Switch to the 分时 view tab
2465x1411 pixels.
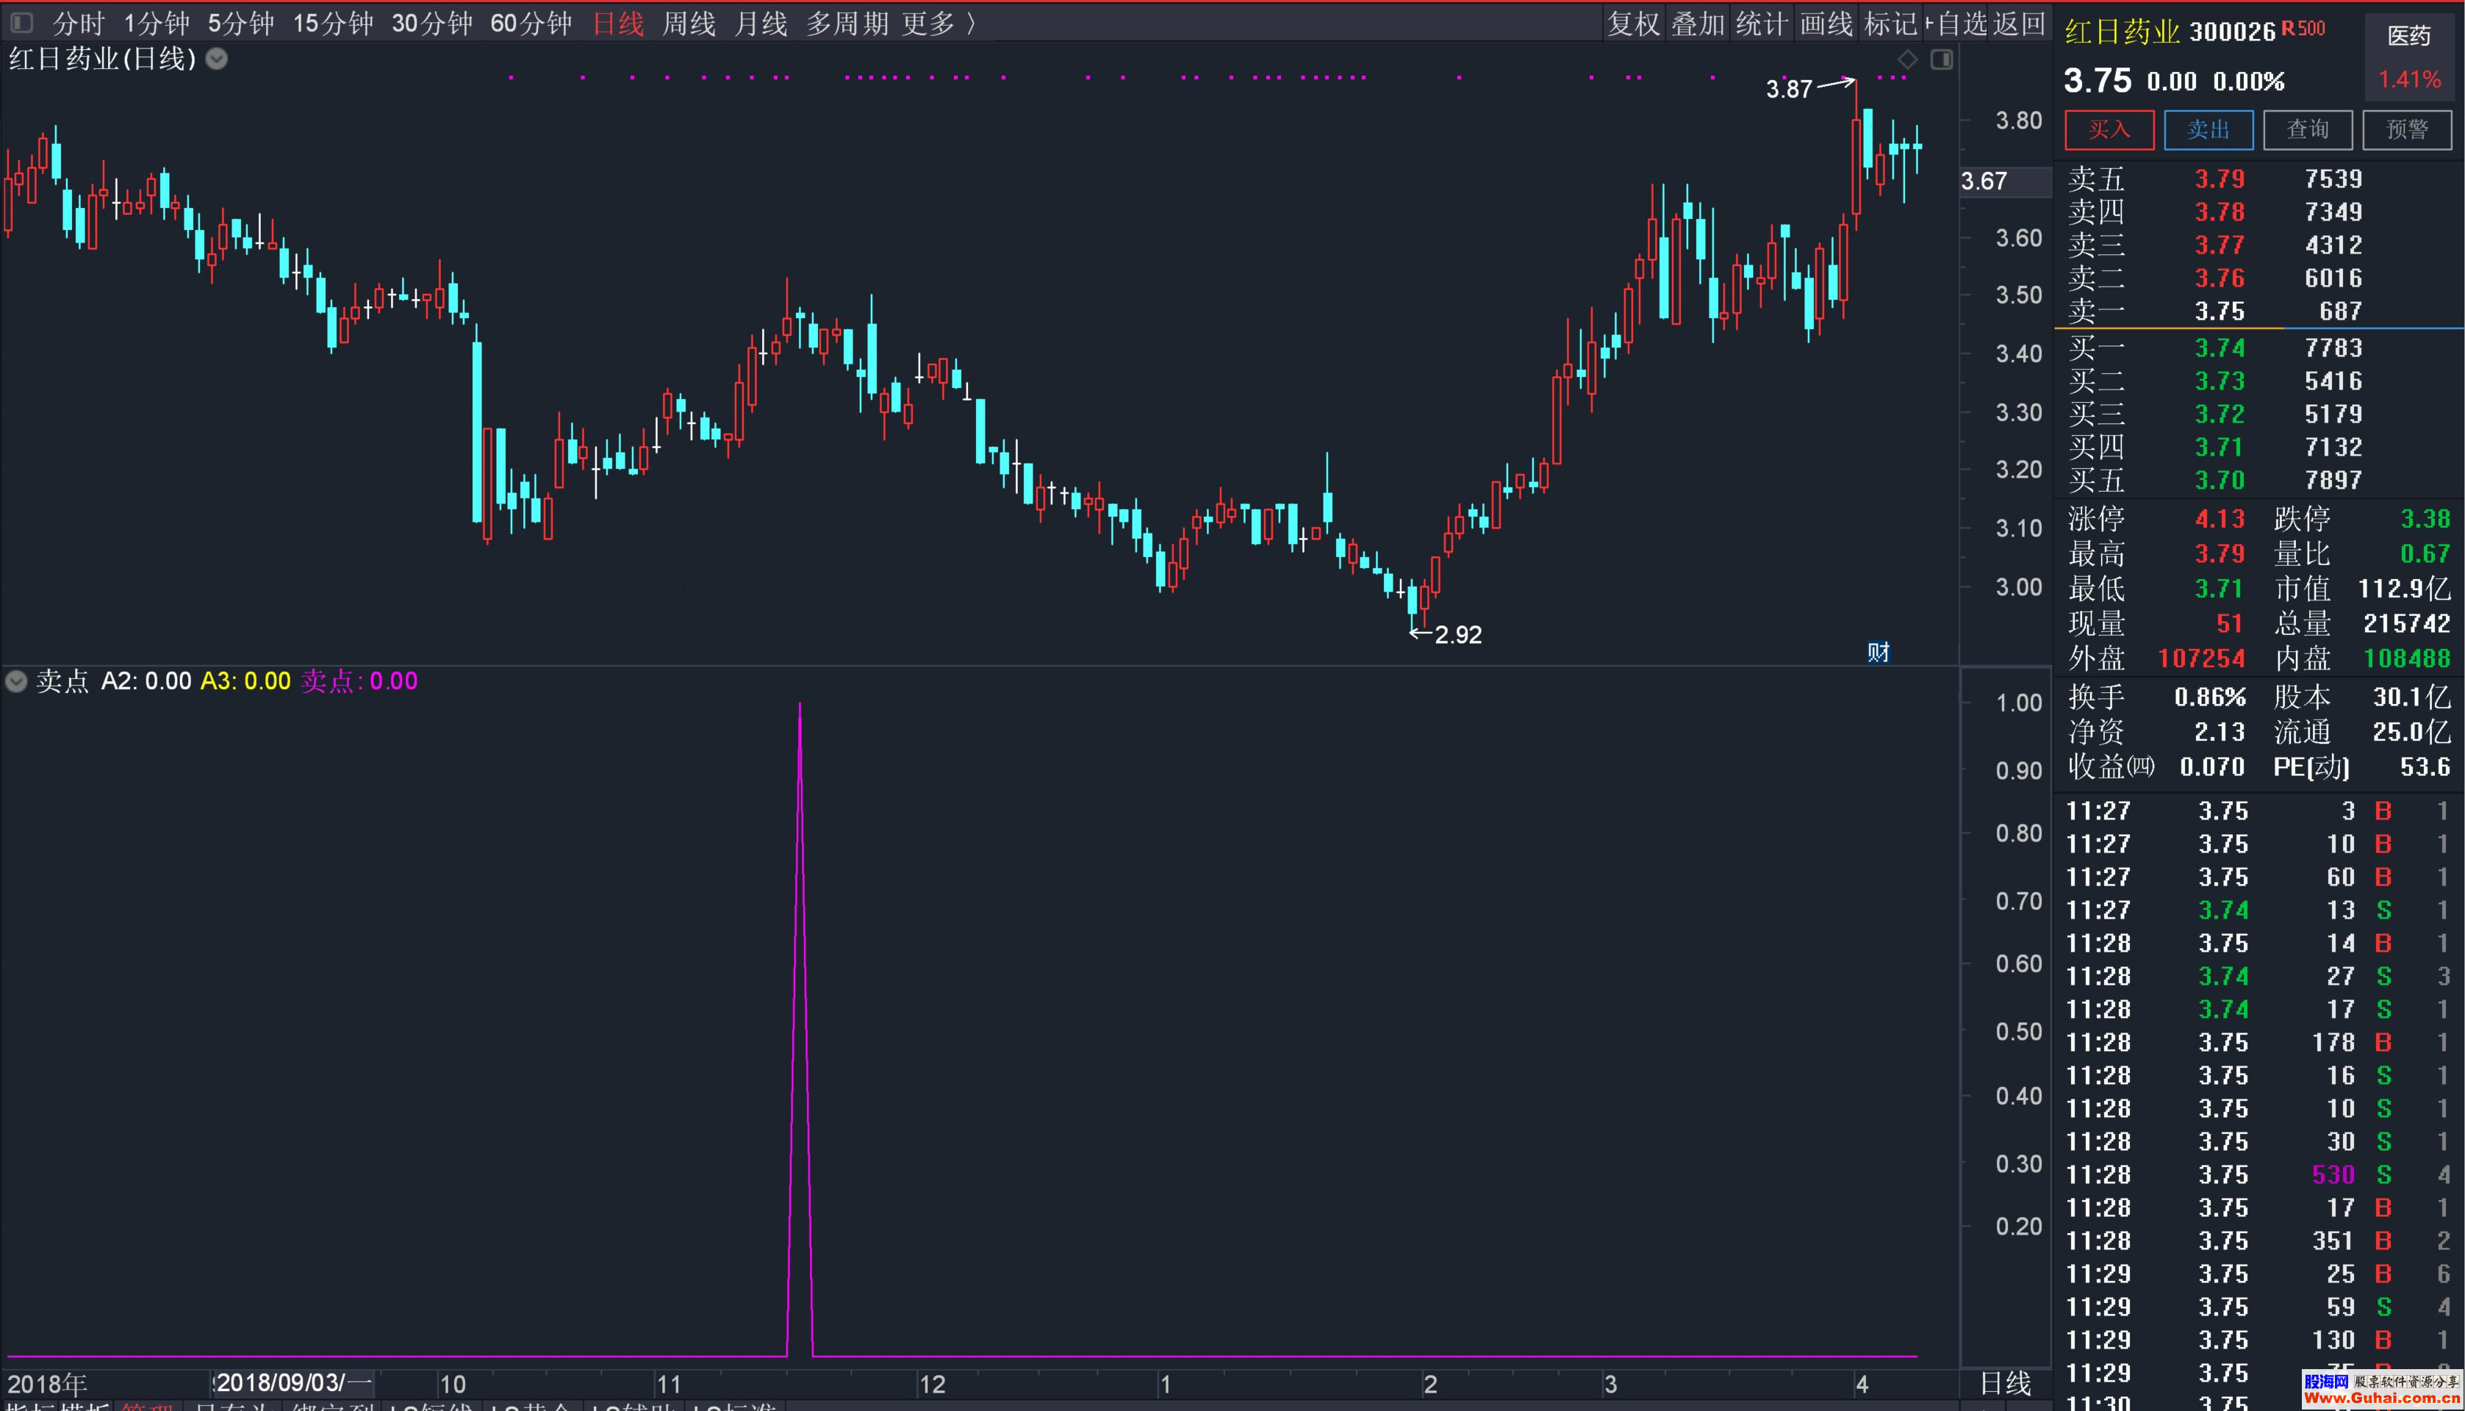(77, 24)
